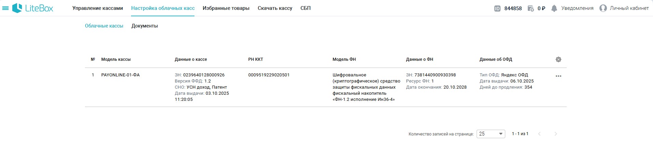Click the user profile avatar icon
Image resolution: width=653 pixels, height=164 pixels.
603,8
